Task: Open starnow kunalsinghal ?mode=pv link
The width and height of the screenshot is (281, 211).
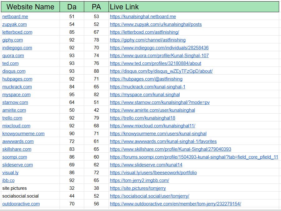Action: 160,102
